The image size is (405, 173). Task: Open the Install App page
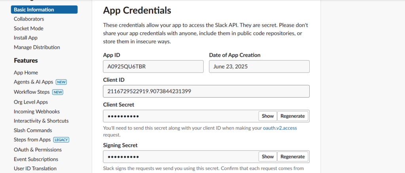26,38
